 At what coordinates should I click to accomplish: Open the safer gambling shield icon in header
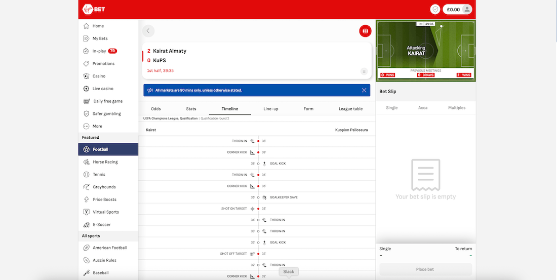[435, 10]
